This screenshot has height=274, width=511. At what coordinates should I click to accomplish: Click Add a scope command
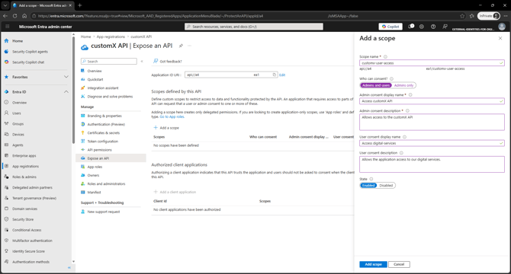(x=166, y=128)
